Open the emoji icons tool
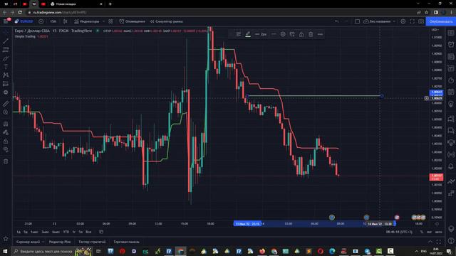This screenshot has height=256, width=456. tap(6, 92)
